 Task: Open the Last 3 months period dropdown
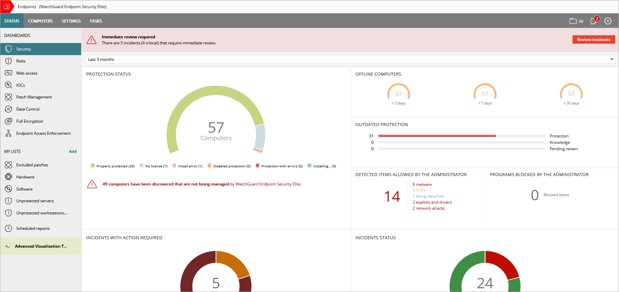tap(350, 59)
